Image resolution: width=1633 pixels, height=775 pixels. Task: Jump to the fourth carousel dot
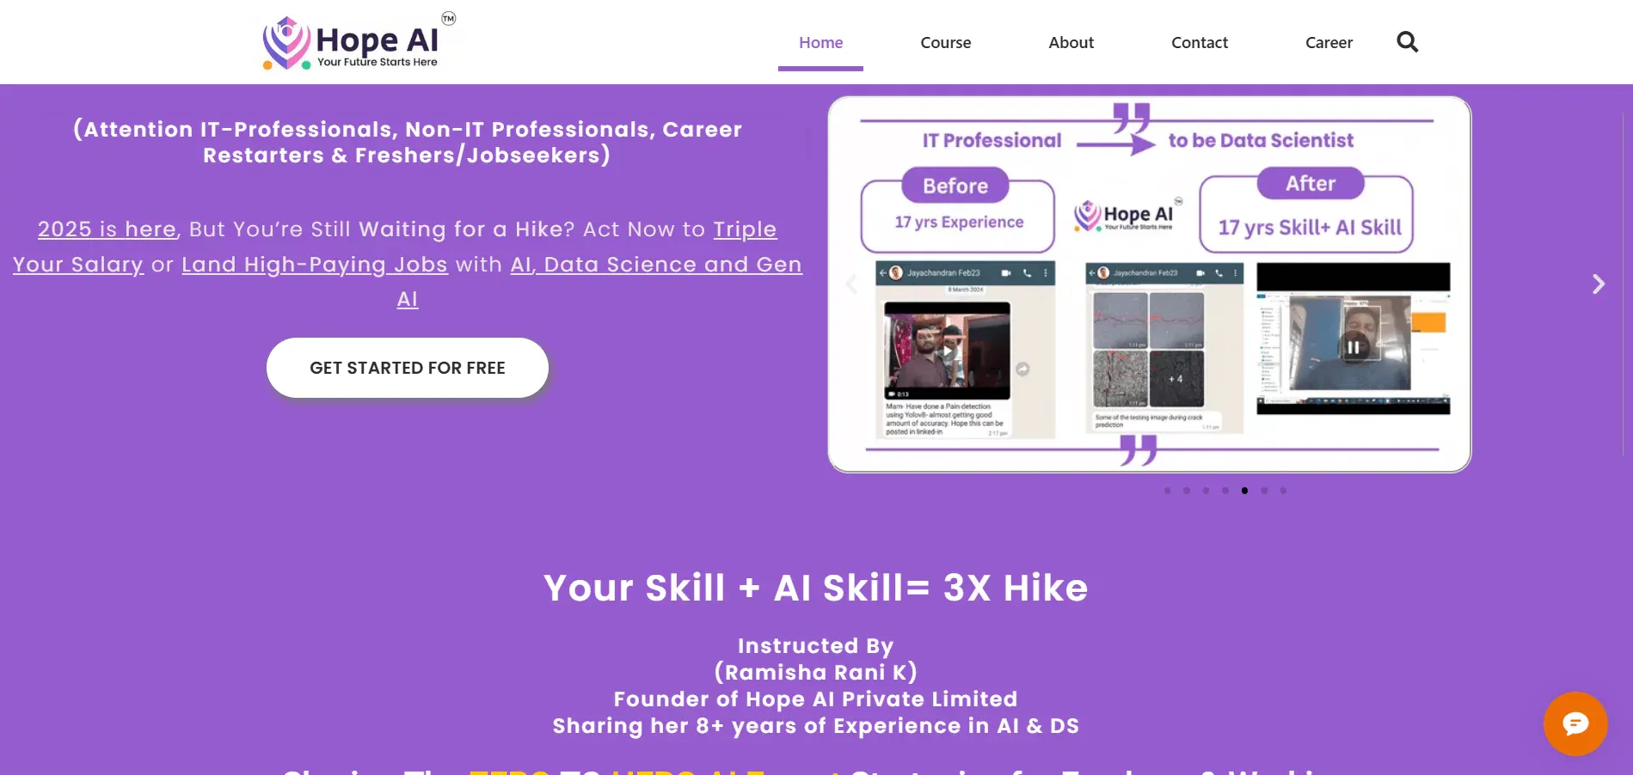[x=1225, y=491]
